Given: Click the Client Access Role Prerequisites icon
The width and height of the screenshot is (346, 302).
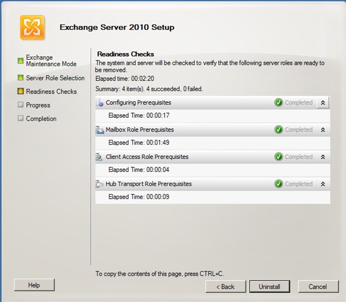Looking at the screenshot, I should (99, 157).
